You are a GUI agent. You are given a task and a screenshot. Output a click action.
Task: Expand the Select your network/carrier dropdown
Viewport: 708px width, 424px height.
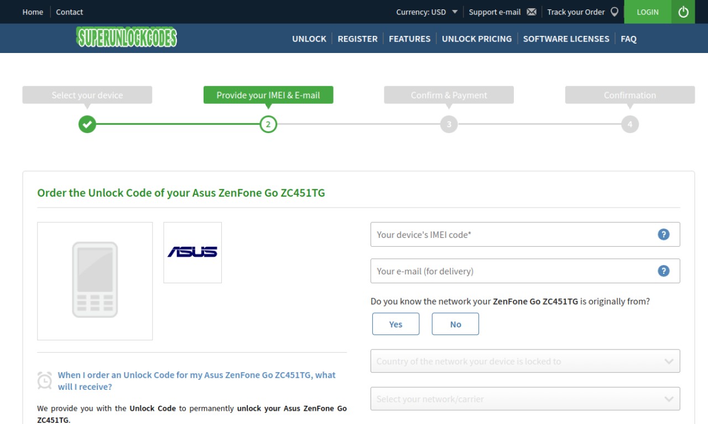(x=525, y=399)
